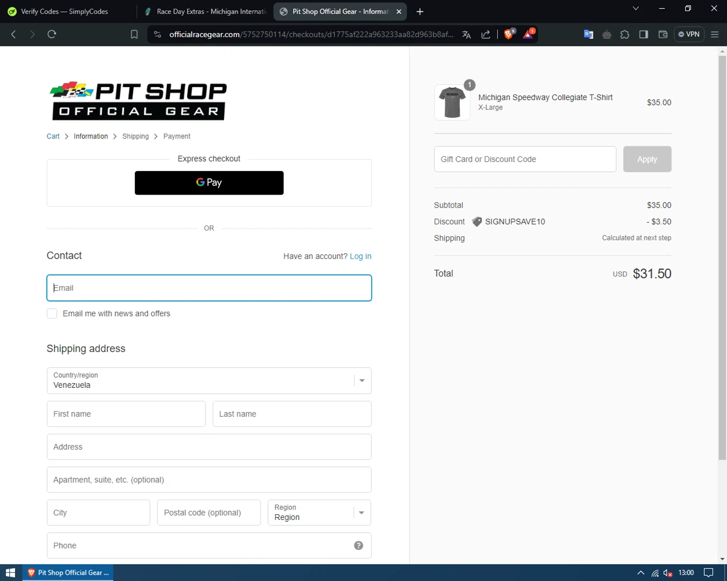Click the robot extension icon
This screenshot has height=581, width=727.
click(x=607, y=34)
